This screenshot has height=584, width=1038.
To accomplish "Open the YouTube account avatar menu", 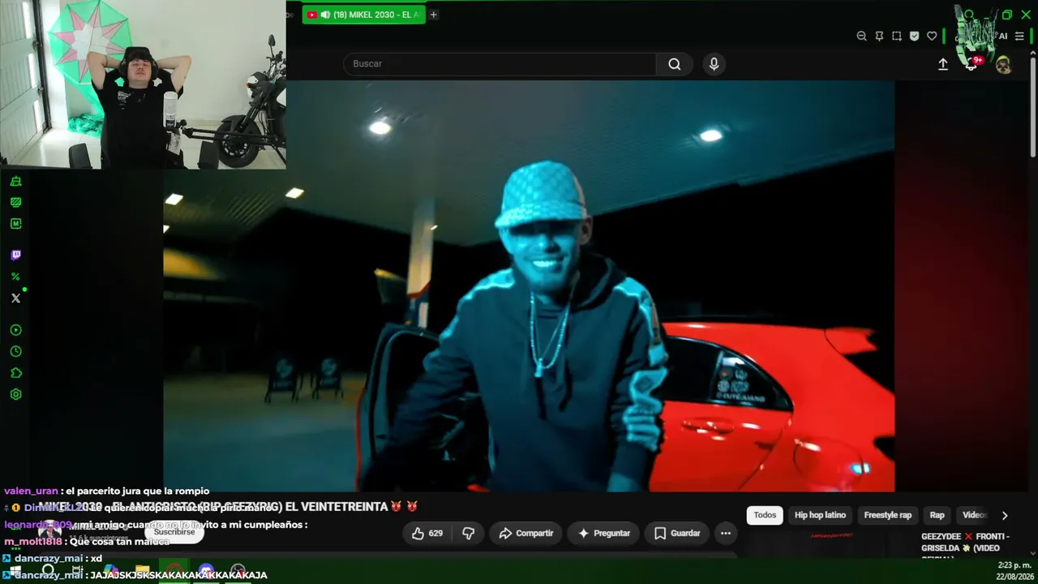I will coord(1003,65).
